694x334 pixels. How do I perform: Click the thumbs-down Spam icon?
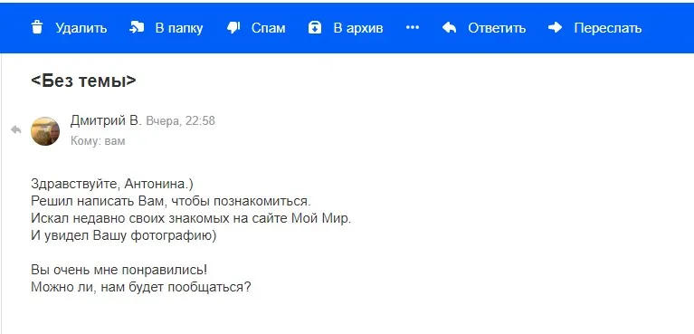(233, 28)
